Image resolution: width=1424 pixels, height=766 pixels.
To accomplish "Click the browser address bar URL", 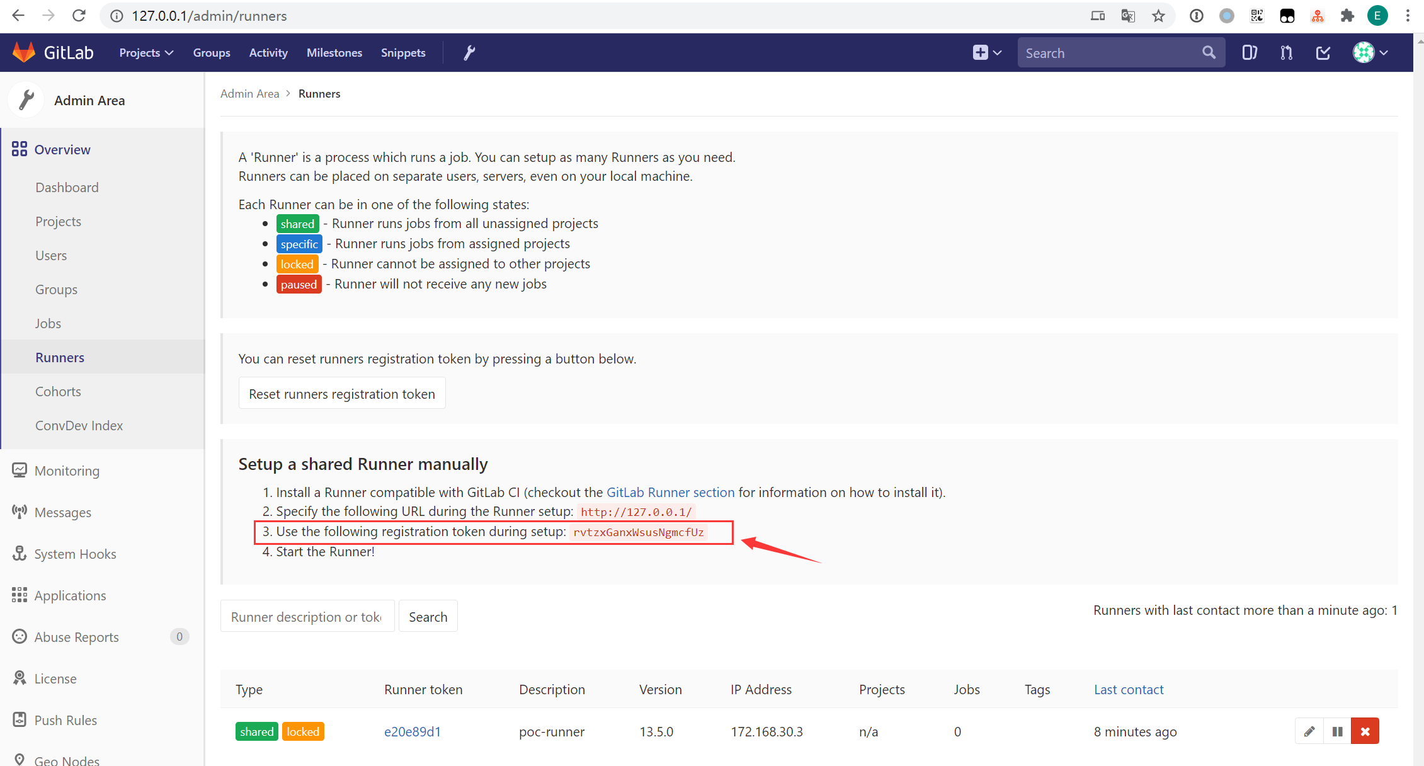I will (209, 16).
